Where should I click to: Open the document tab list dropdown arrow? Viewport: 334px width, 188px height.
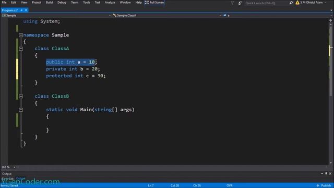[331, 10]
